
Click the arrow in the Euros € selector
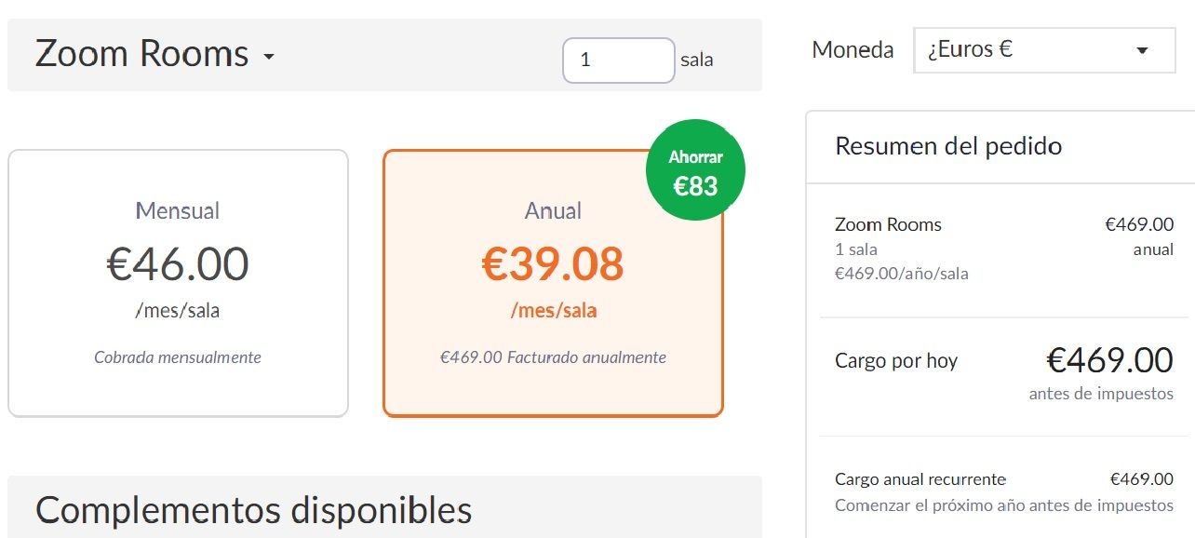[x=1143, y=51]
